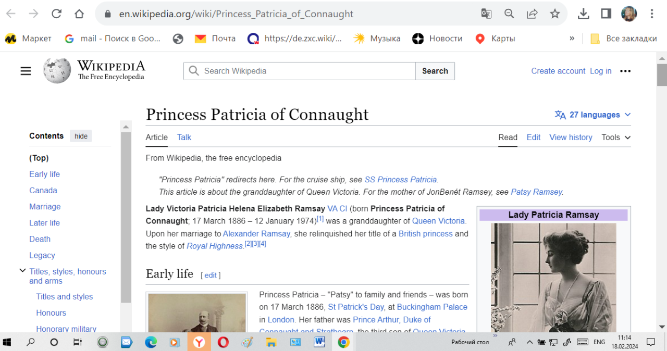667x351 pixels.
Task: Follow the Alexander Ramsay link
Action: tap(256, 234)
